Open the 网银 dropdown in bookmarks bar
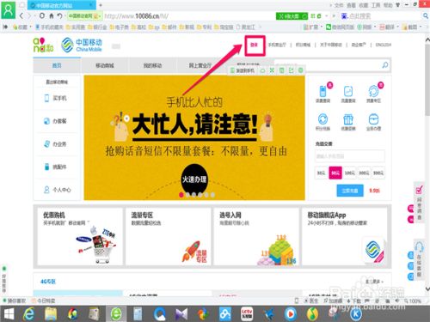The image size is (430, 322). 366,27
